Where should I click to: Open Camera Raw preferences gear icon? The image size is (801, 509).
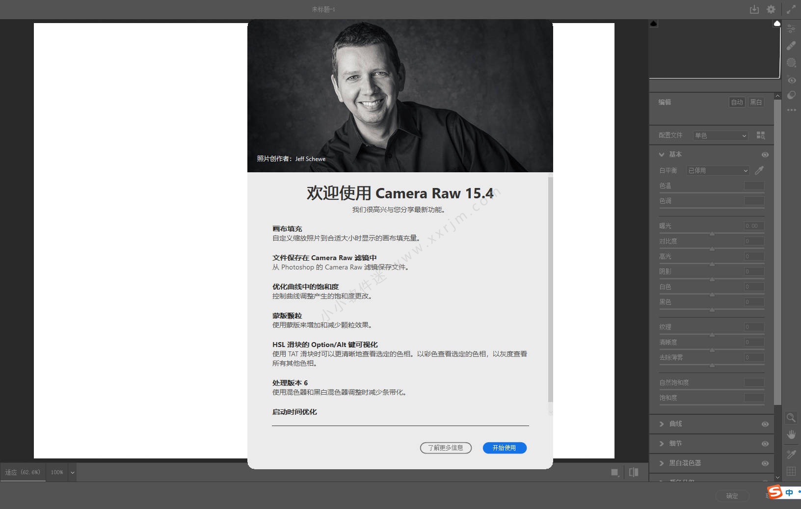click(771, 9)
